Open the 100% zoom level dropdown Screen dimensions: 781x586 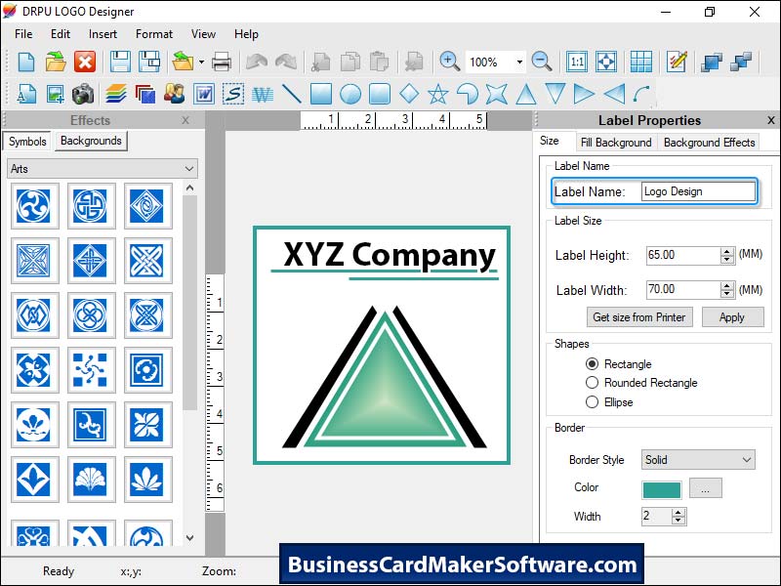point(519,62)
